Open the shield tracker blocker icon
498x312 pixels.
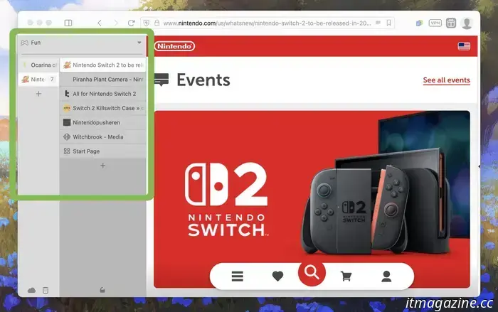(x=147, y=23)
